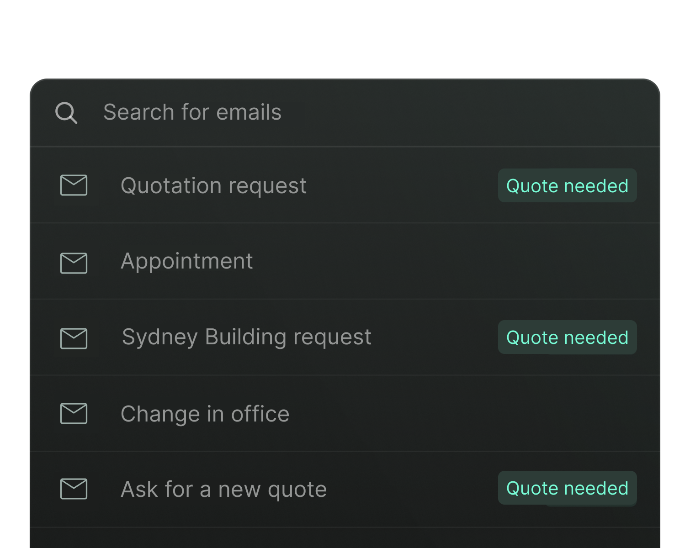Click the envelope icon beside Quotation request
The width and height of the screenshot is (690, 548).
[x=74, y=185]
